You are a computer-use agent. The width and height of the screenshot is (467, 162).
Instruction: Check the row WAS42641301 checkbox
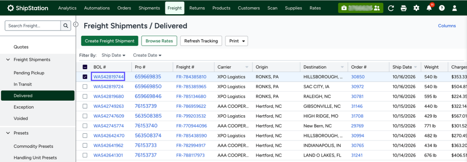click(85, 155)
